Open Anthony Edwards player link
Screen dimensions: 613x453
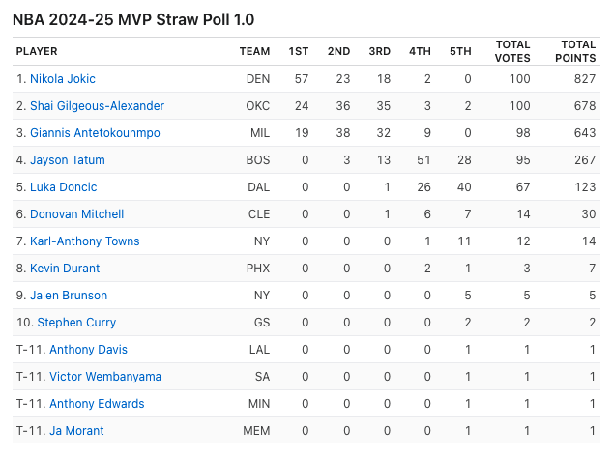click(97, 404)
